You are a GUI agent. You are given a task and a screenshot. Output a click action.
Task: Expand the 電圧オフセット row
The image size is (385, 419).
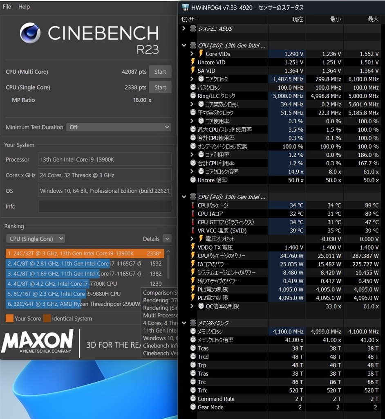tap(192, 239)
